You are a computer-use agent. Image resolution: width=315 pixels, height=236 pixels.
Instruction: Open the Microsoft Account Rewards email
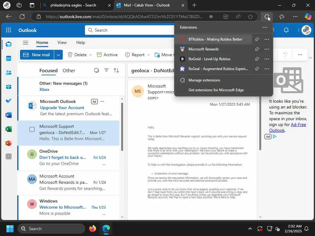click(x=68, y=183)
